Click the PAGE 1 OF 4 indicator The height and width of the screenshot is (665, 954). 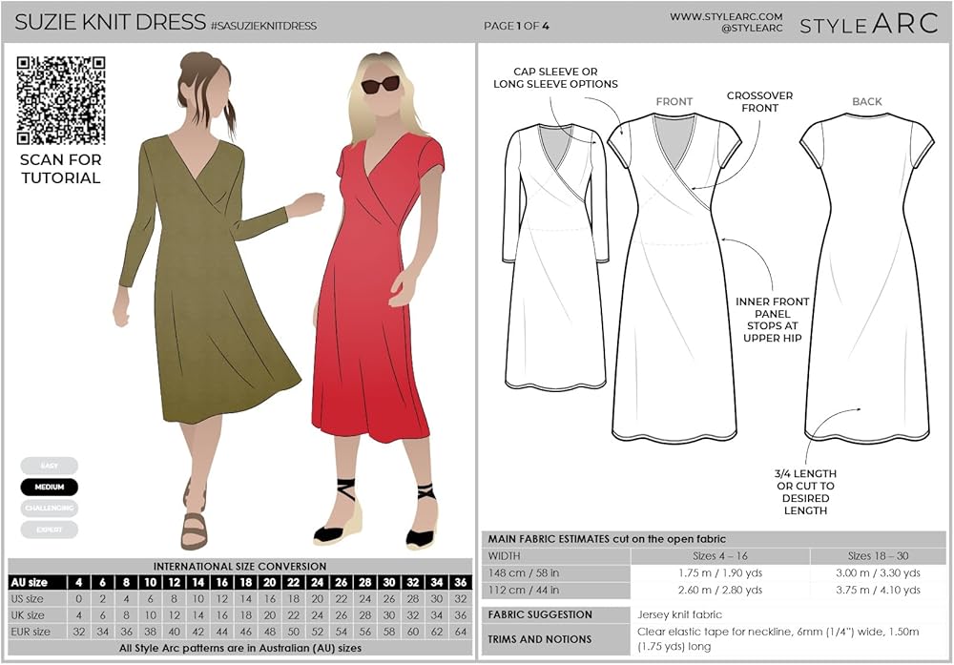click(516, 26)
